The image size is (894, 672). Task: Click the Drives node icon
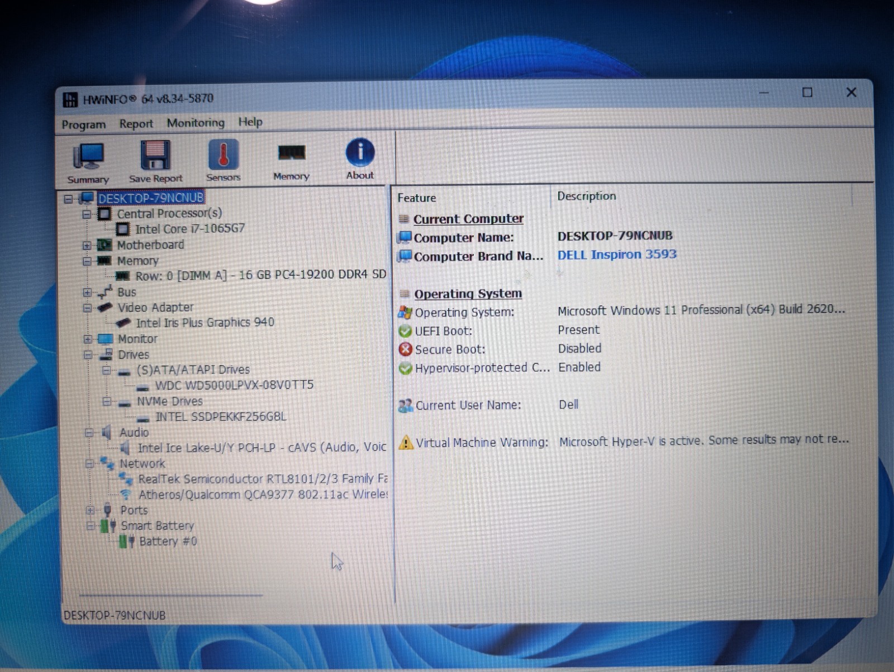[x=106, y=354]
